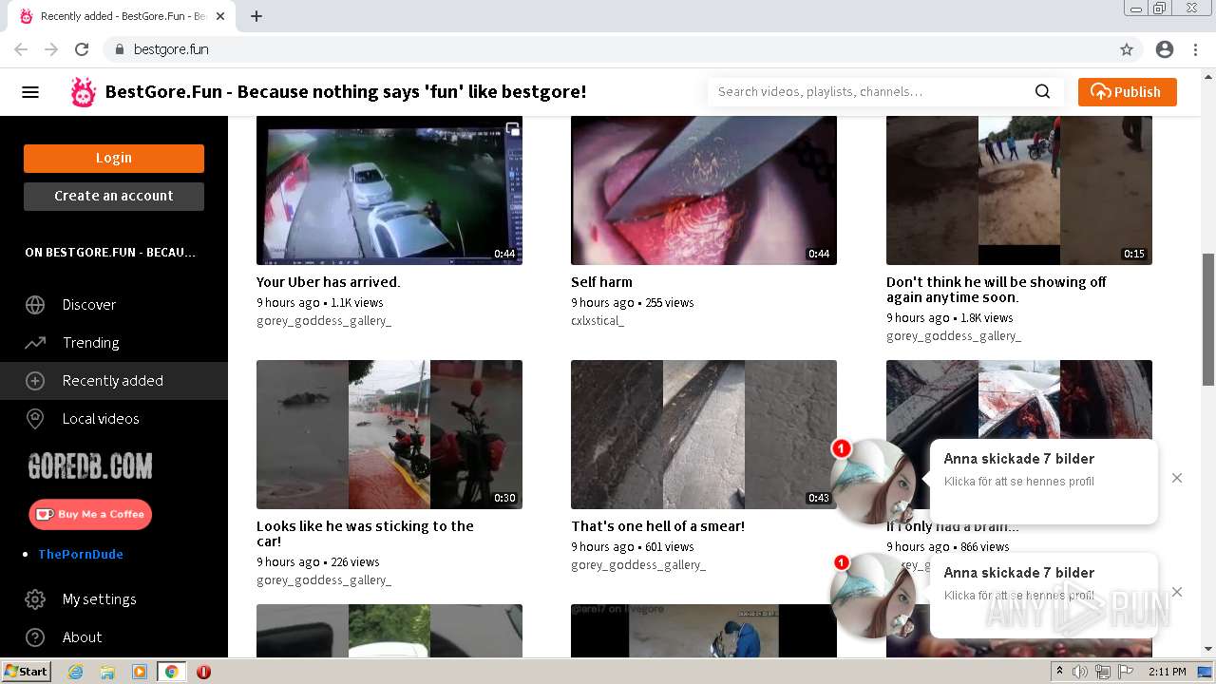Open a new tab with plus button

click(x=256, y=16)
